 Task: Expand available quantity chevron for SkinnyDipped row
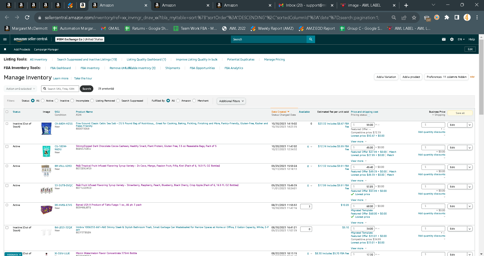coord(311,147)
